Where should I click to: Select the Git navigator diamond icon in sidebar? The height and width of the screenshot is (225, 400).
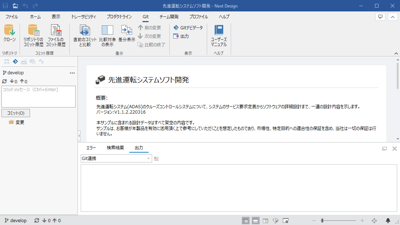click(x=15, y=61)
